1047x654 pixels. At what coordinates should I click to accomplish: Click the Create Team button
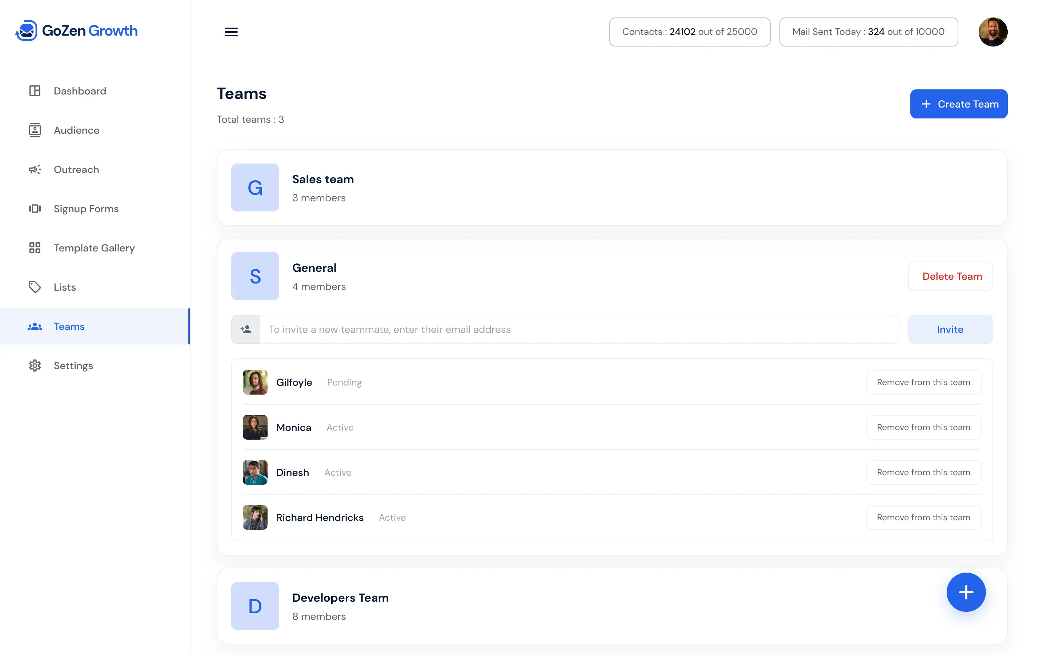[x=958, y=104]
